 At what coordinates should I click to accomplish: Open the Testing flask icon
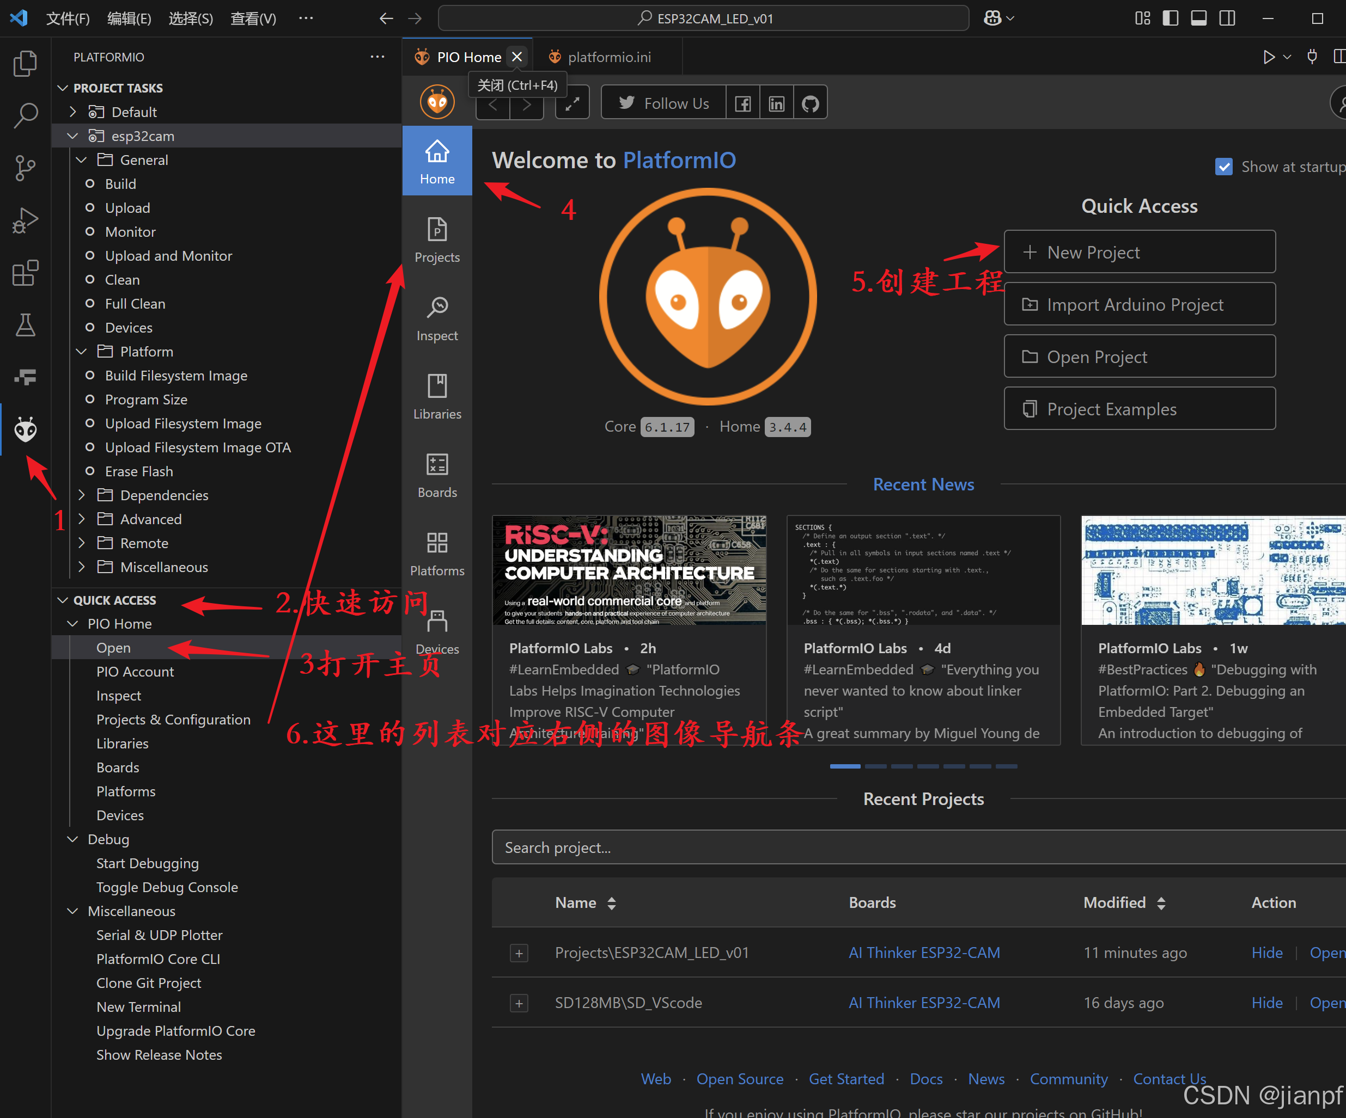(26, 325)
